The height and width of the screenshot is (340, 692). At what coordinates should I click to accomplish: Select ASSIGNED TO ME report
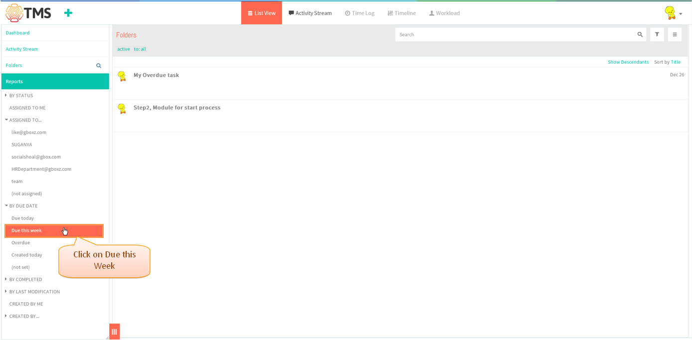27,108
